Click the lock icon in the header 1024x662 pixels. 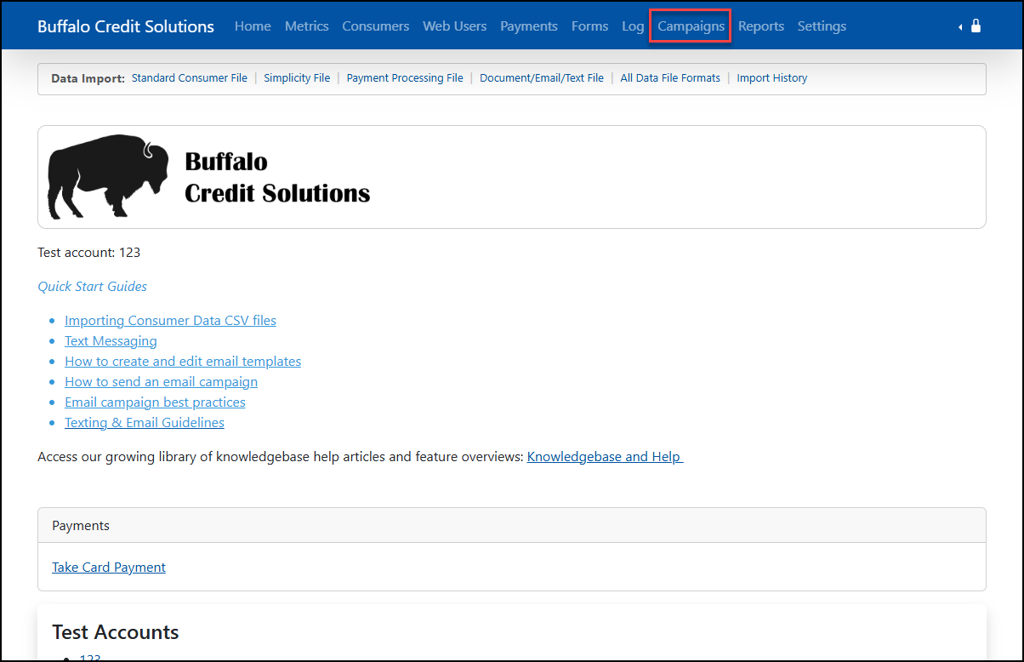click(x=976, y=26)
